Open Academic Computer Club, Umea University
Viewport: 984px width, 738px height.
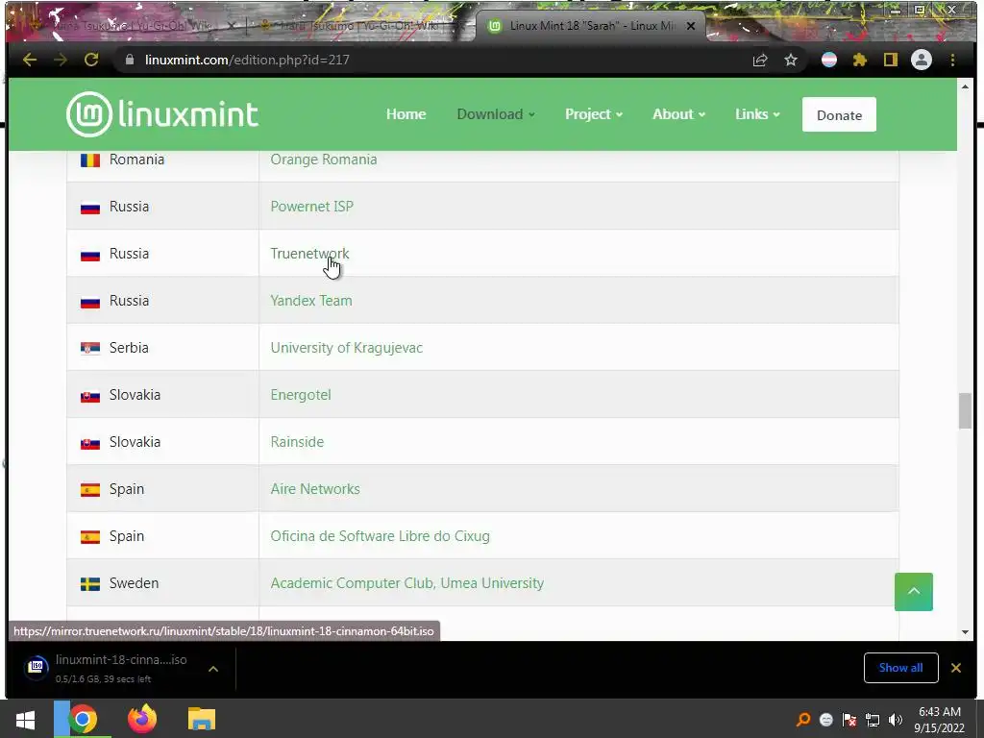click(407, 583)
